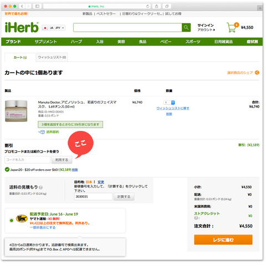
Task: Open the スポーツ menu
Action: click(x=193, y=42)
